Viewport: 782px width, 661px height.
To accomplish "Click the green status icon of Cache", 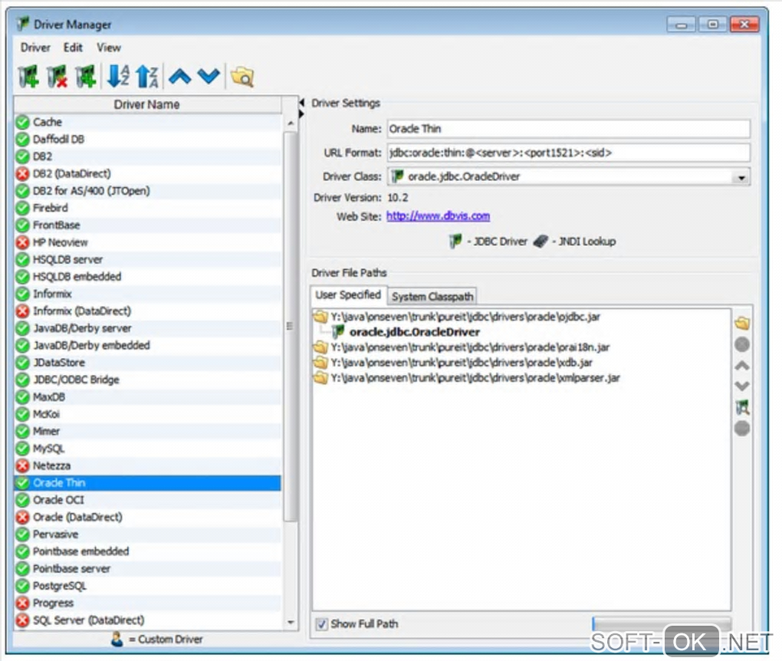I will click(x=22, y=122).
